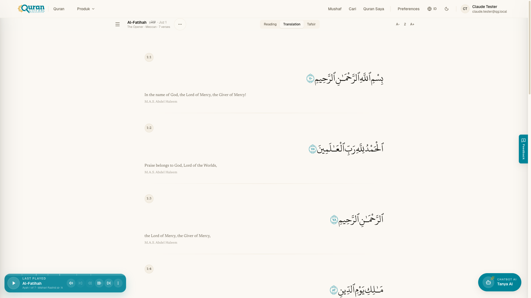Click the Alhamdulillah Arabic verse 1:2
The height and width of the screenshot is (298, 531).
350,148
